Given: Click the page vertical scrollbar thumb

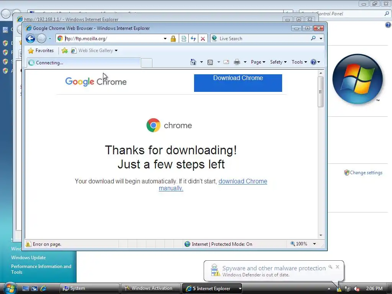Looking at the screenshot, I should coord(320,92).
